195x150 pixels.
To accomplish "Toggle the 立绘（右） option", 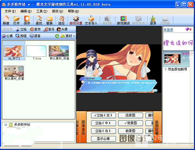I will point(103,131).
